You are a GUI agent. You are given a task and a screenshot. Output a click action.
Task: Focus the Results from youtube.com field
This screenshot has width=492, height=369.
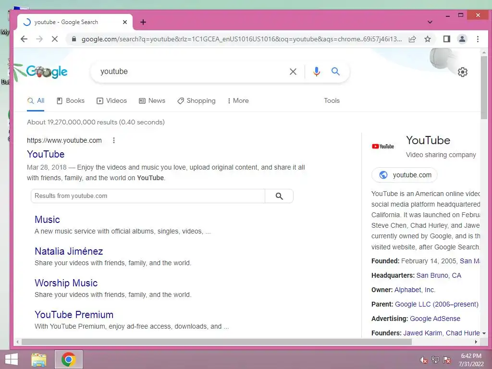click(x=148, y=196)
